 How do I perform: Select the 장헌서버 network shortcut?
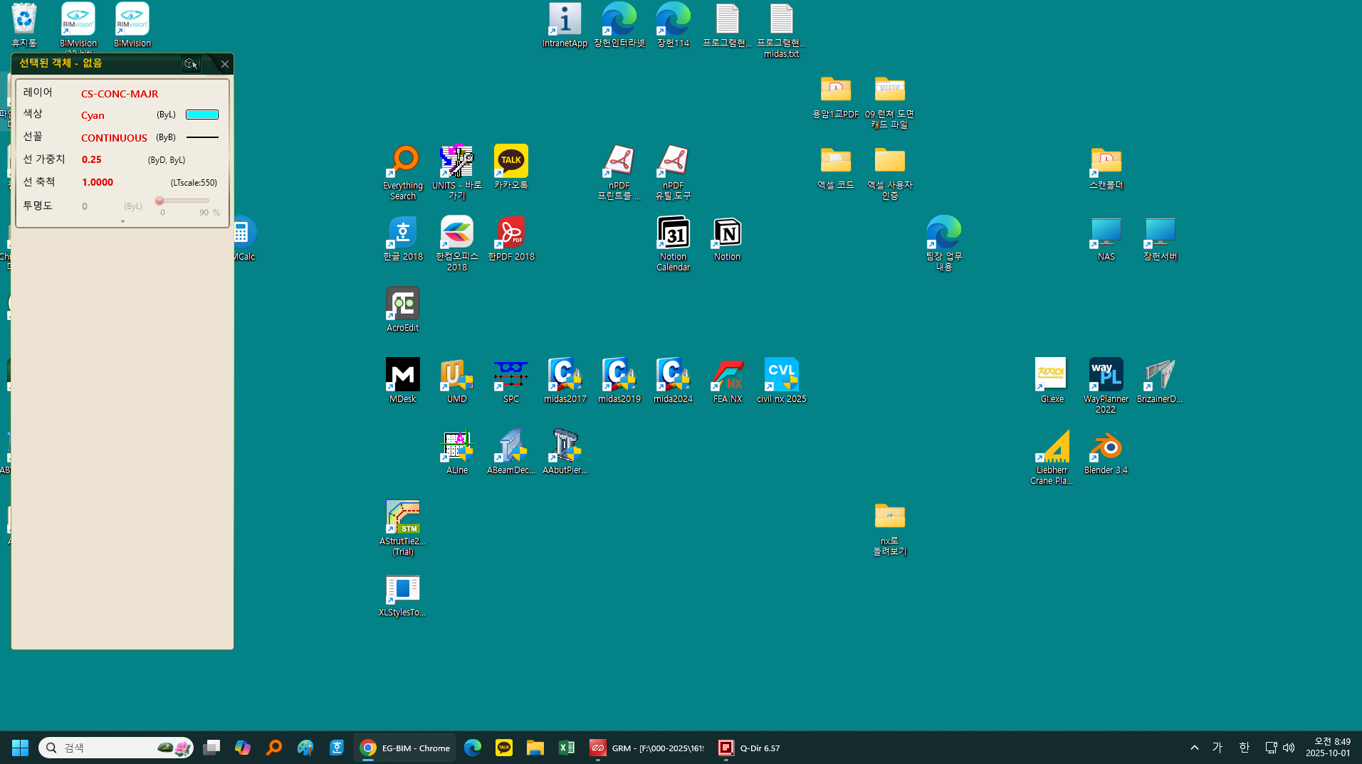pos(1160,239)
